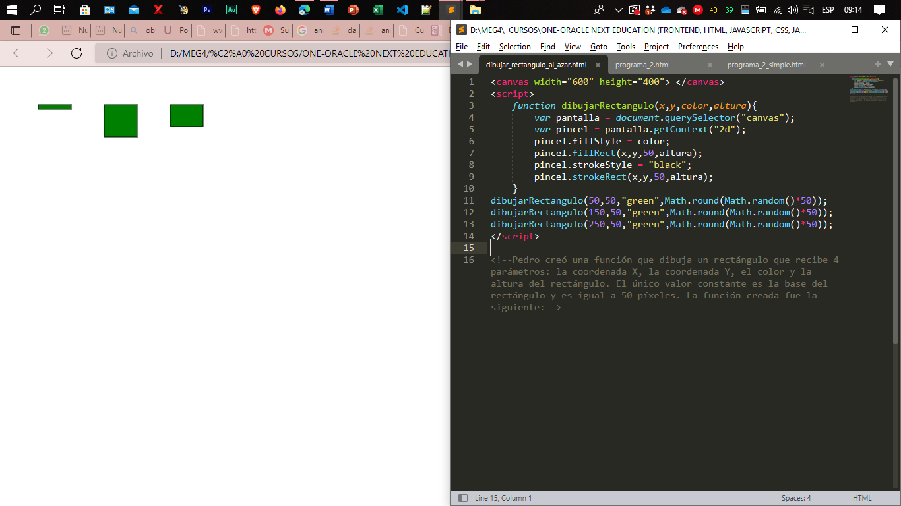Open Firefox from the taskbar
Viewport: 901px width, 506px height.
(x=280, y=10)
